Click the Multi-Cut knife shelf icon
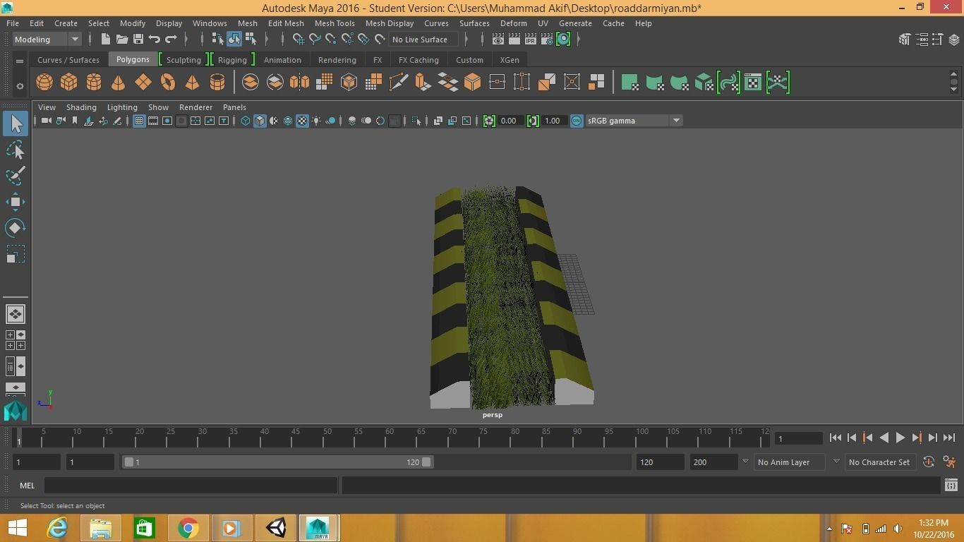This screenshot has height=542, width=964. [398, 83]
